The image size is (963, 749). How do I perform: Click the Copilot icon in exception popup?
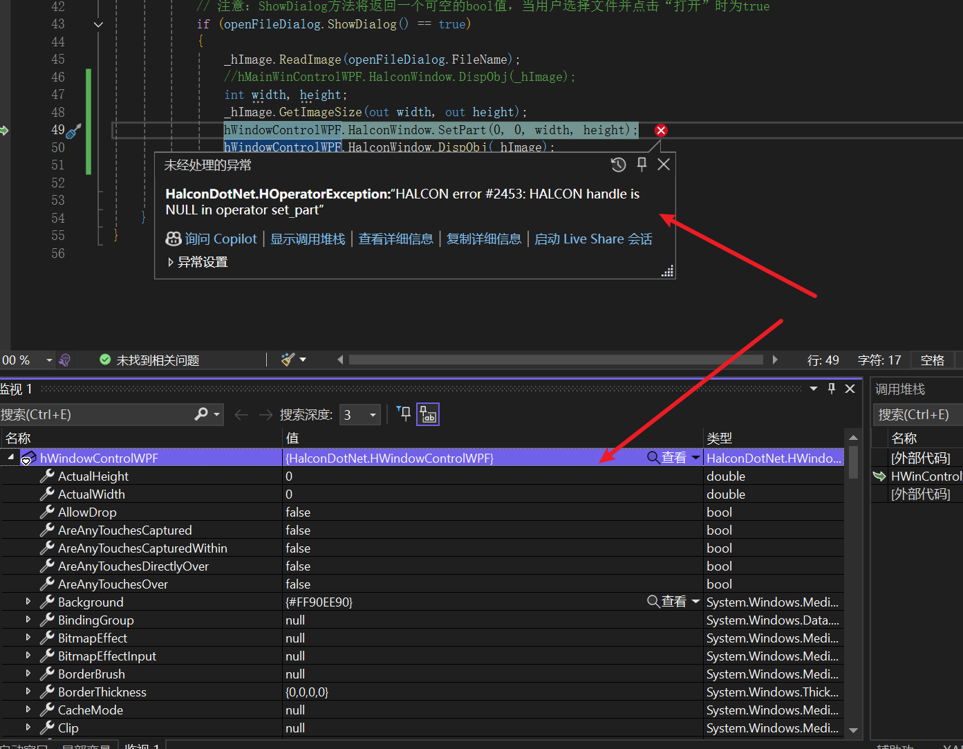point(174,239)
